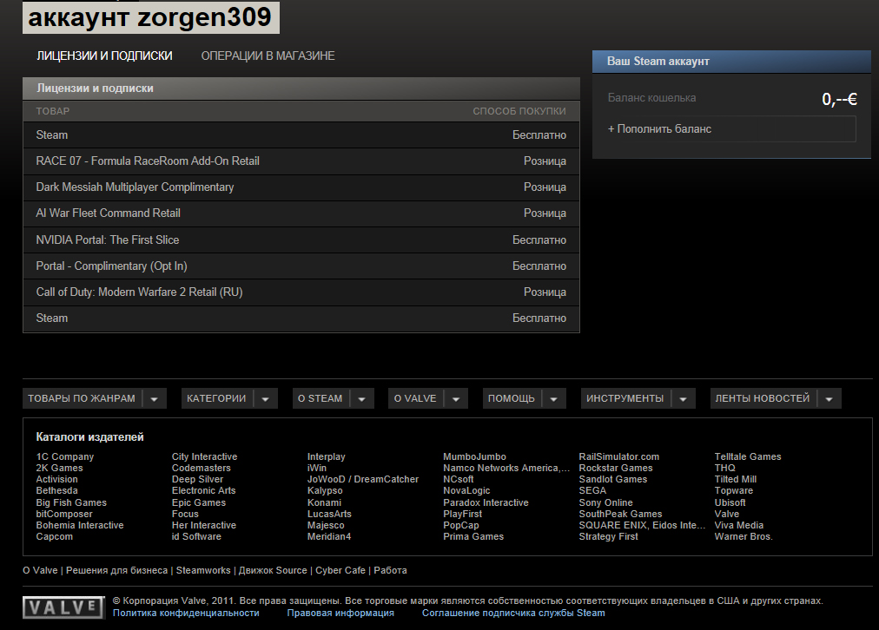This screenshot has width=879, height=630.
Task: Select Dark Messiah Multiplayer Complimentary license
Action: point(301,187)
